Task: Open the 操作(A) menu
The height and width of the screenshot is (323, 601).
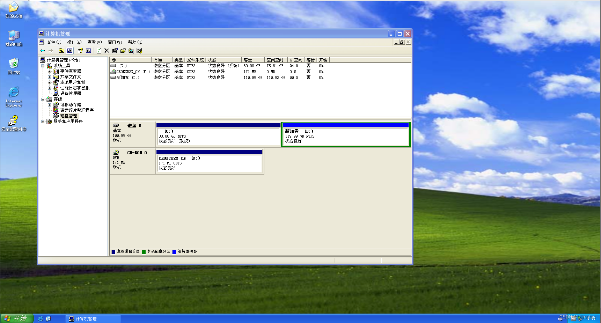Action: 74,42
